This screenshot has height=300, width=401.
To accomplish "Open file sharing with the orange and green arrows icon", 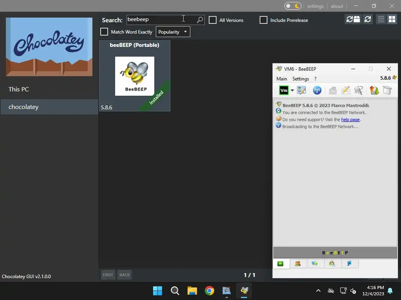I will pyautogui.click(x=374, y=90).
